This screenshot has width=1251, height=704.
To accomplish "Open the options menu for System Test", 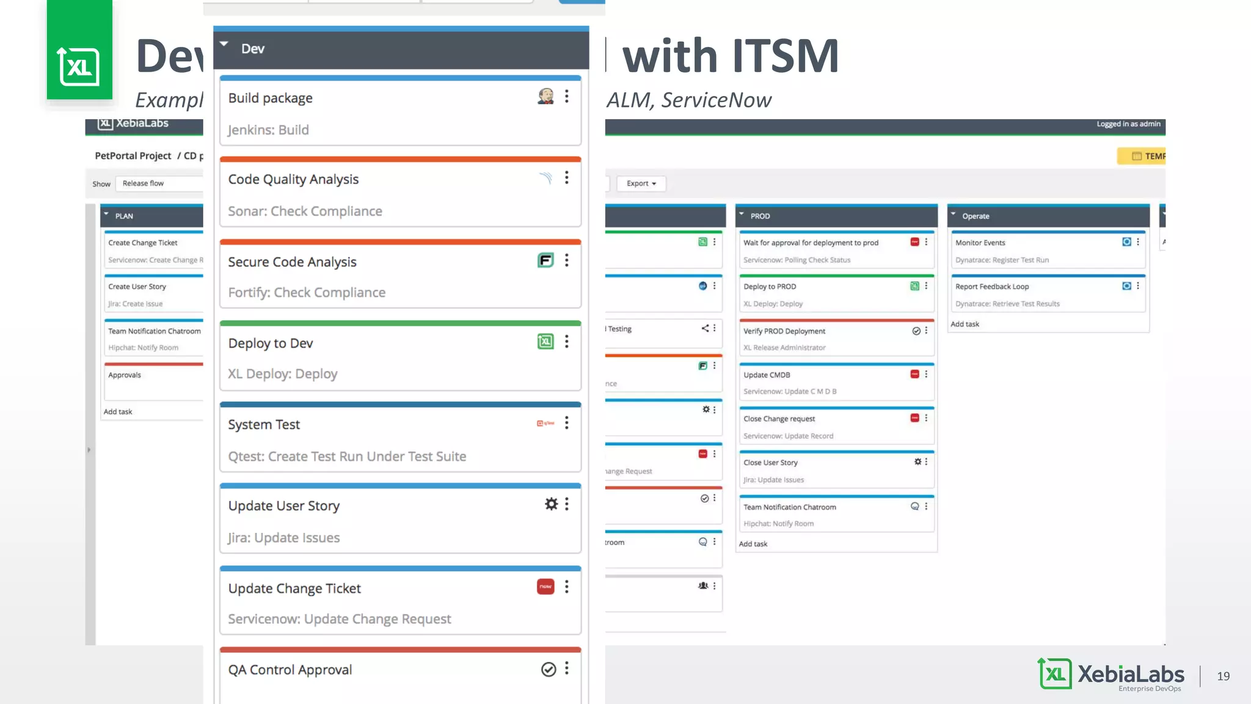I will (x=567, y=423).
